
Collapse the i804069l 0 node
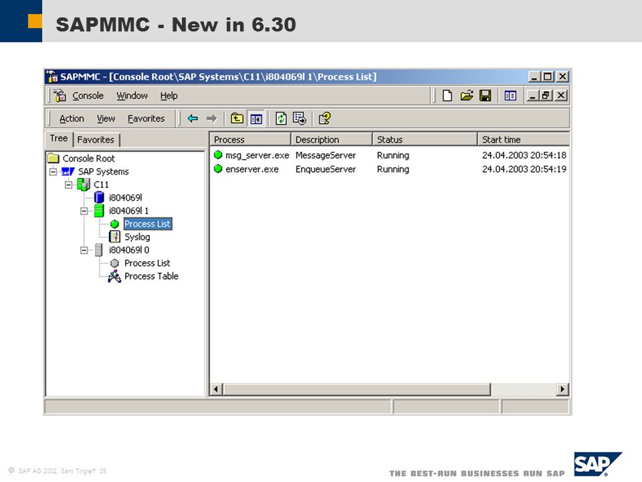point(84,250)
